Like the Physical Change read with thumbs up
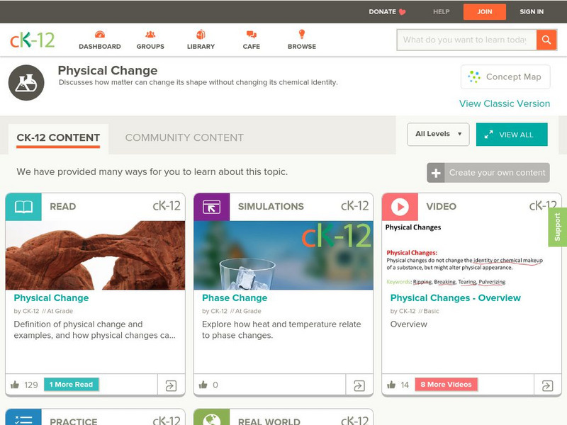 pyautogui.click(x=15, y=385)
